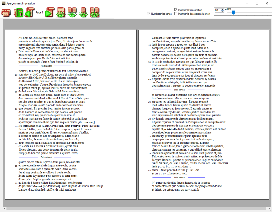Maximize the print preview window
This screenshot has height=212, width=272.
[x=257, y=3]
